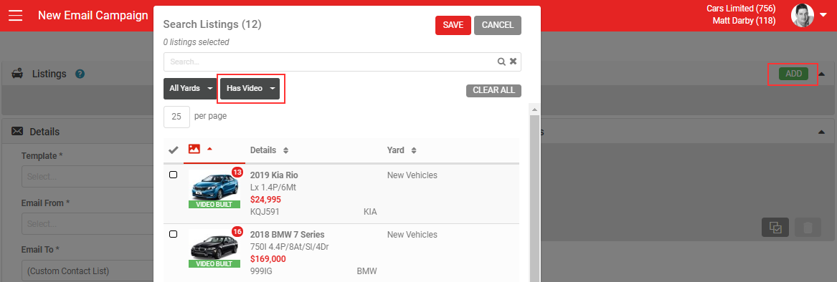Click the user profile avatar
Image resolution: width=837 pixels, height=282 pixels.
pyautogui.click(x=802, y=15)
